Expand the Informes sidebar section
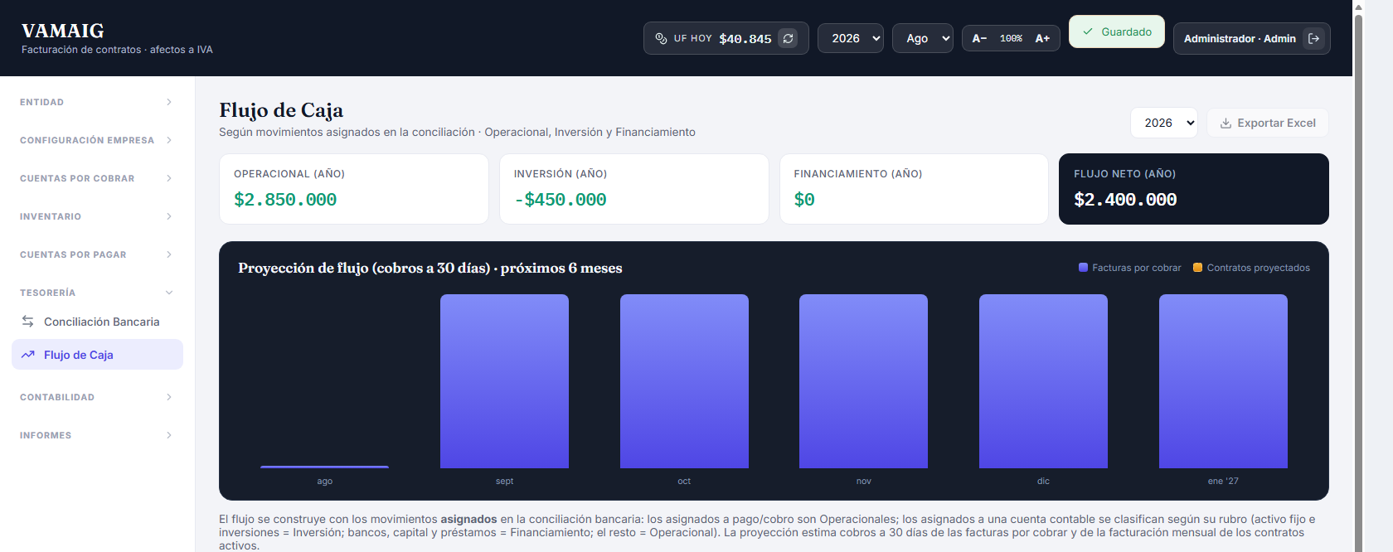This screenshot has width=1393, height=552. [97, 435]
